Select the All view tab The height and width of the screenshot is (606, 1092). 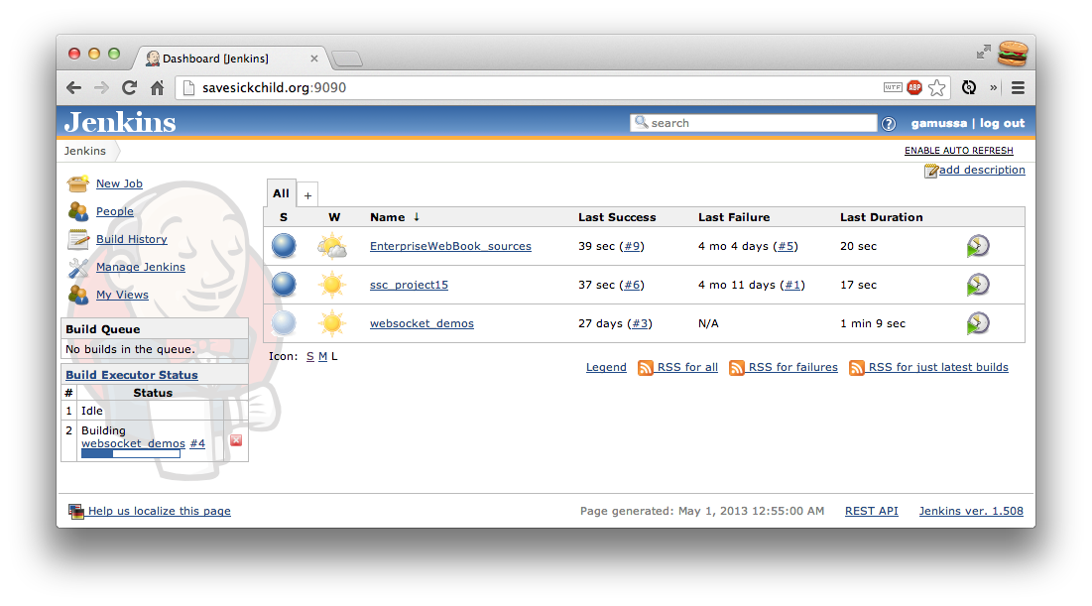(282, 194)
